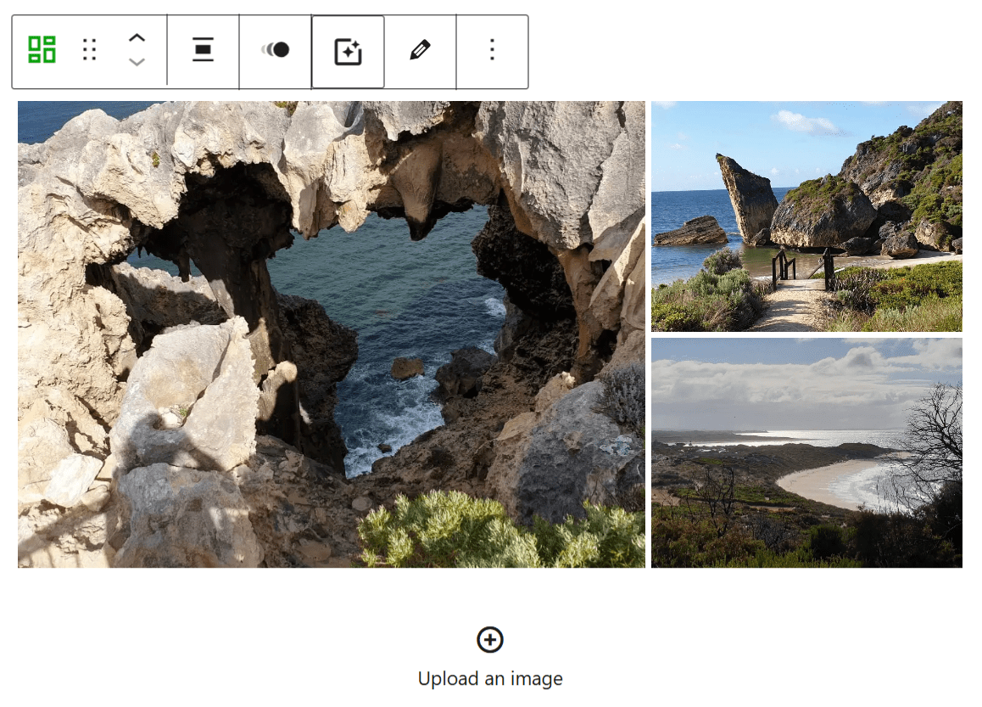Screen dimensions: 982x707
Task: Select the leaning rock beach photo
Action: pos(806,216)
